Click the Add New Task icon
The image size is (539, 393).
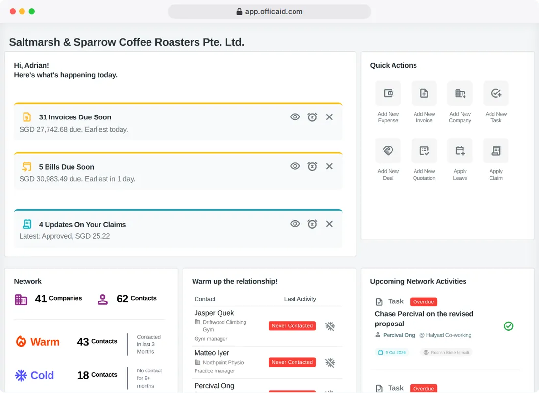click(x=496, y=93)
